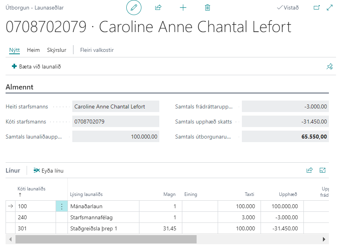
Task: Click the Heiti starfsmanns name field
Action: pos(116,106)
